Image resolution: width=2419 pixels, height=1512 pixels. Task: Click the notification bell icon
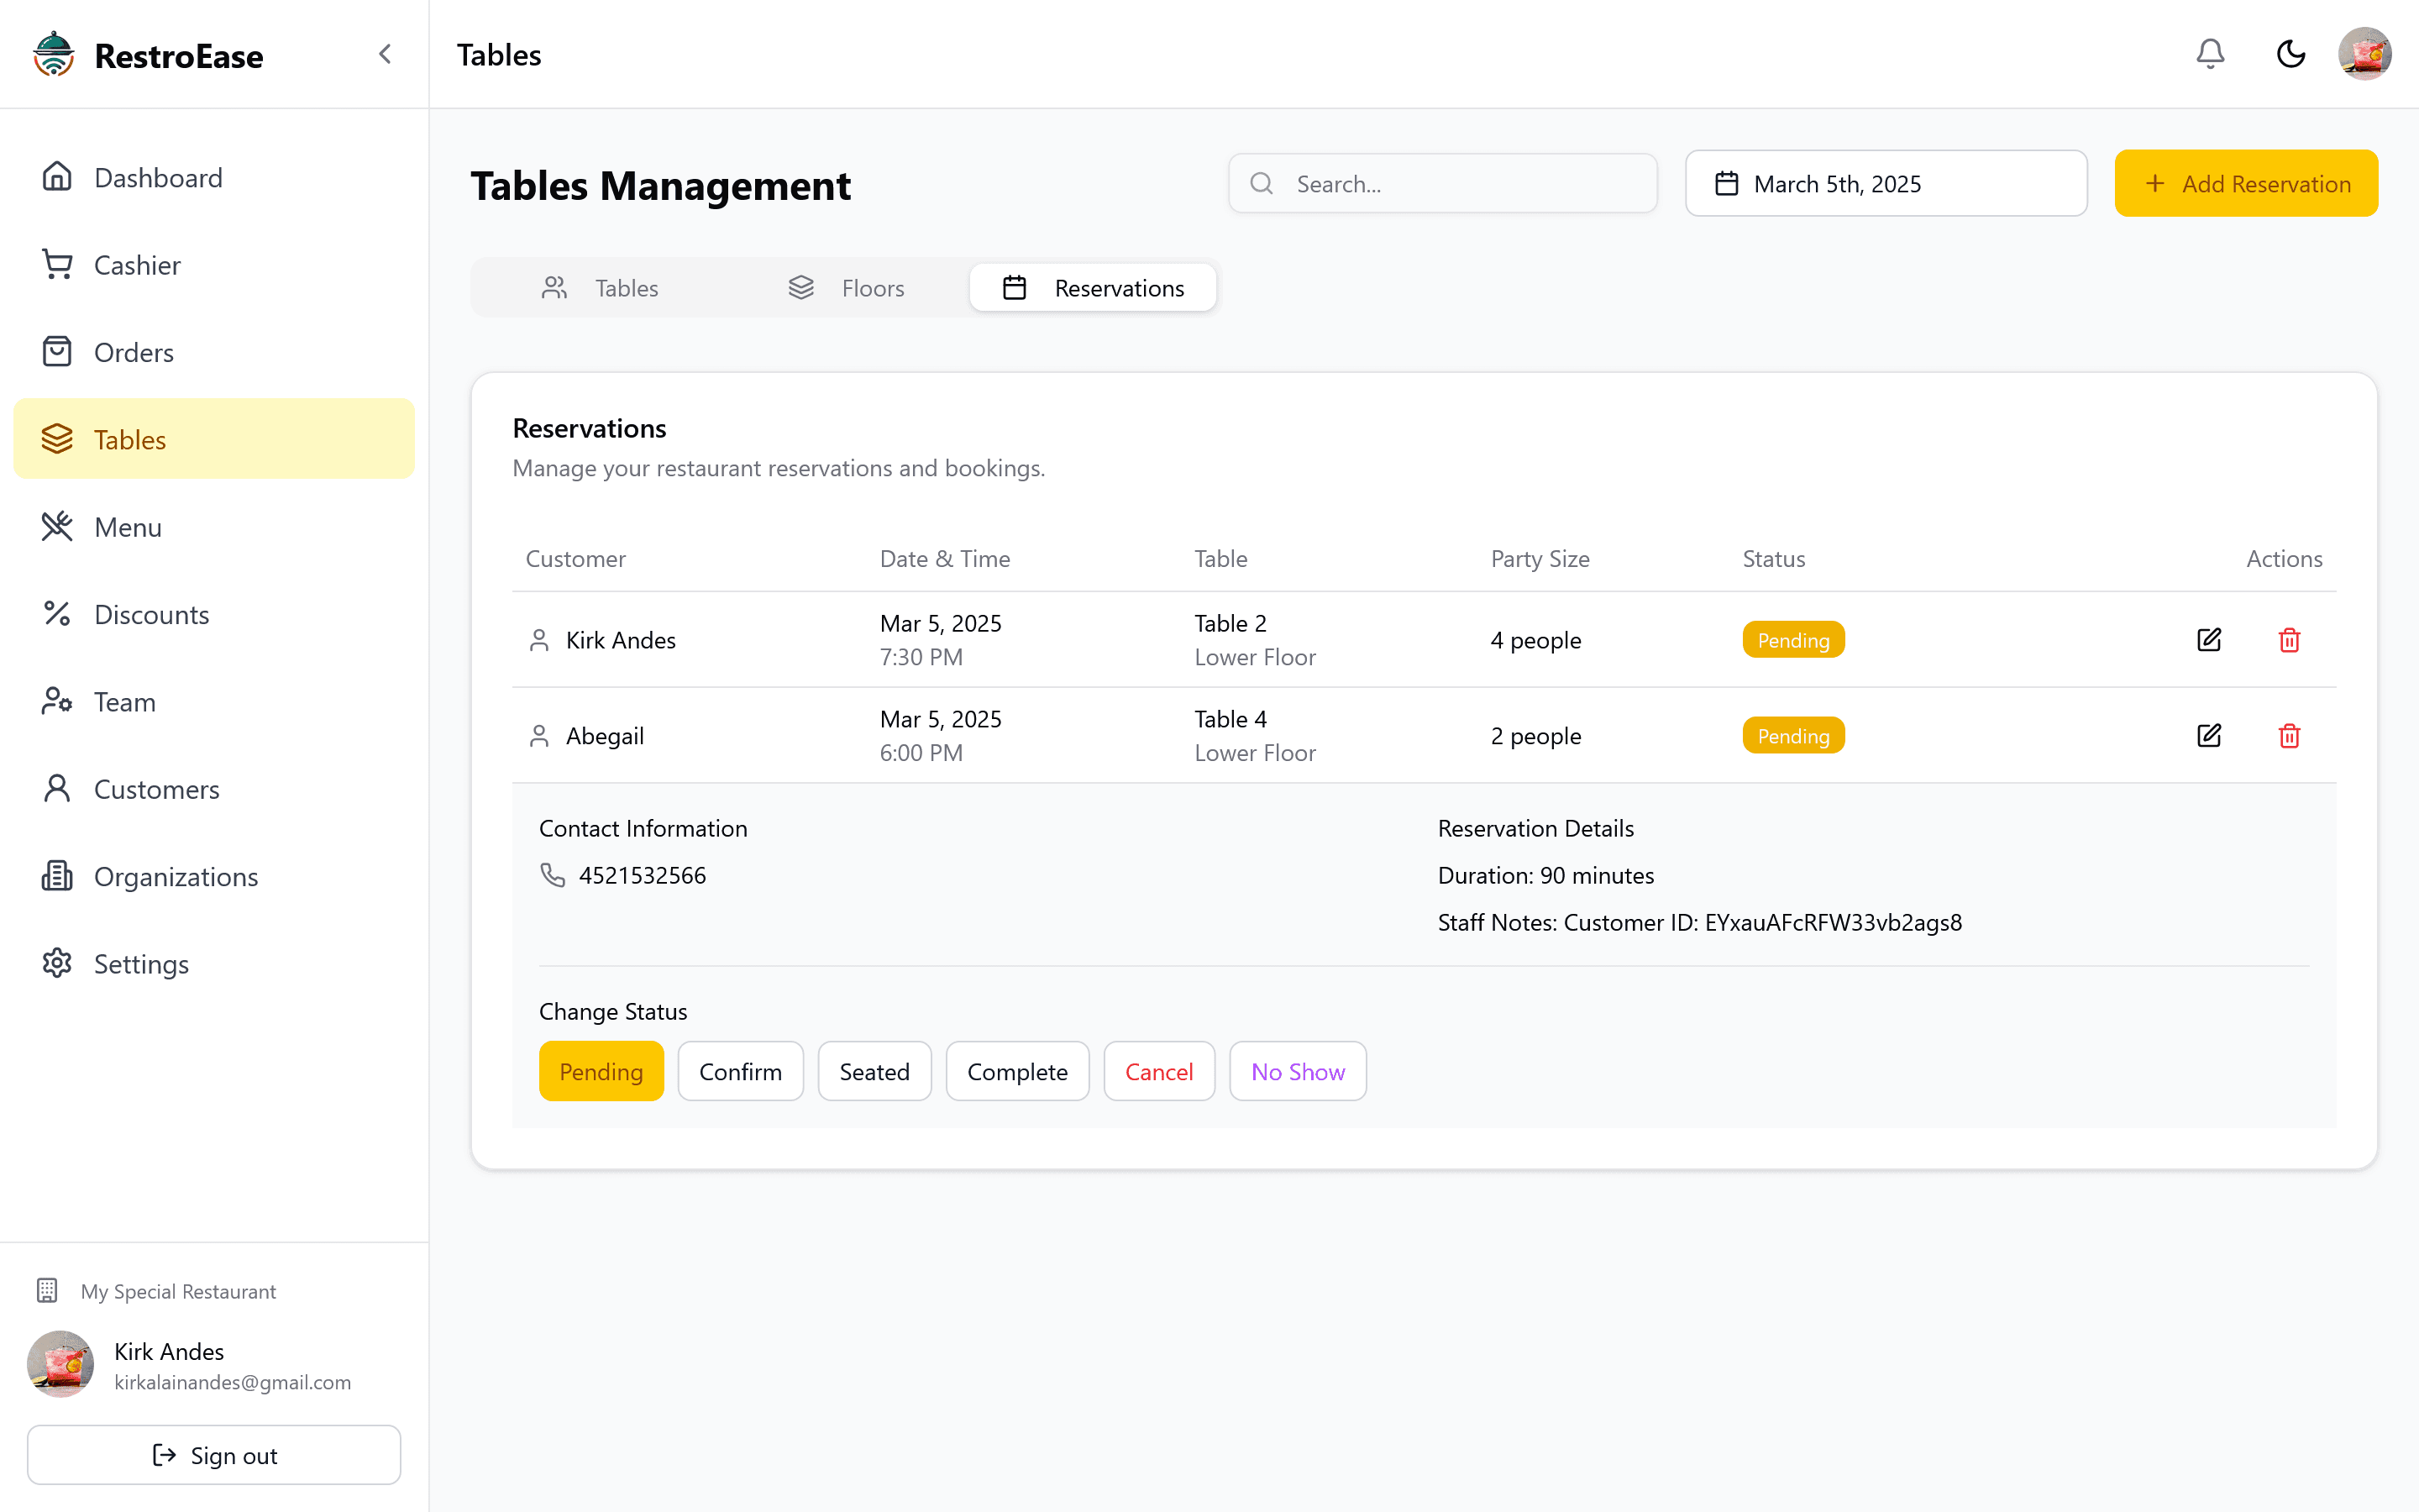point(2210,54)
